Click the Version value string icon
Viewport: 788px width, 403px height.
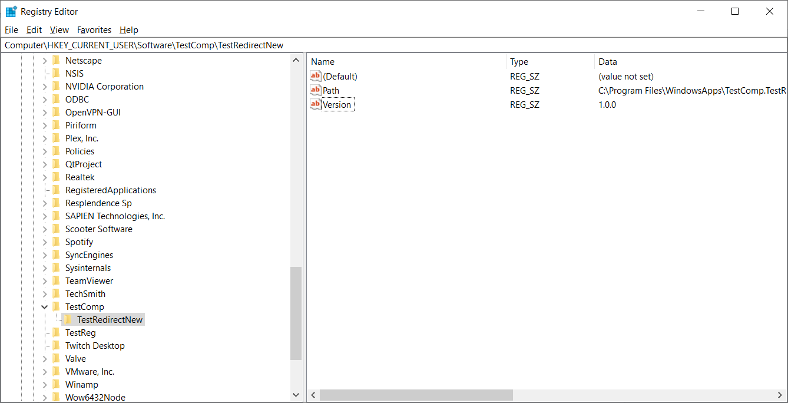[316, 104]
